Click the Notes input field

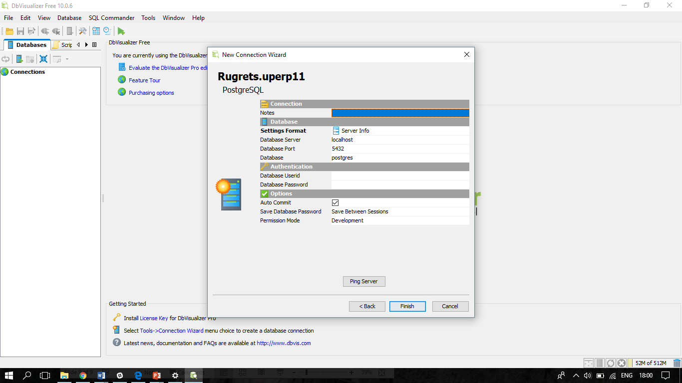pos(400,113)
